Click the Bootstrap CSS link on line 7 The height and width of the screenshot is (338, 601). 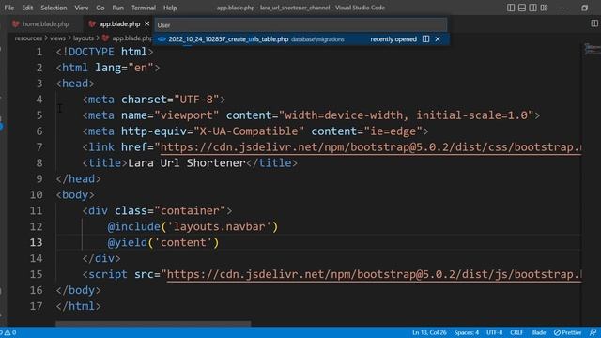371,147
